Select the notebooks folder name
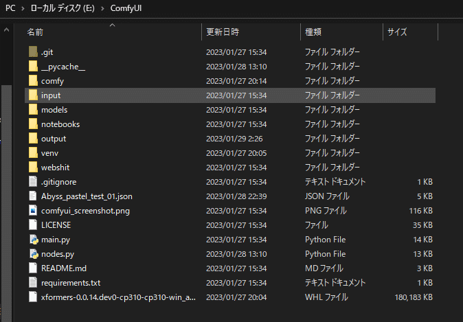Screen dimensions: 463x322 [60, 124]
